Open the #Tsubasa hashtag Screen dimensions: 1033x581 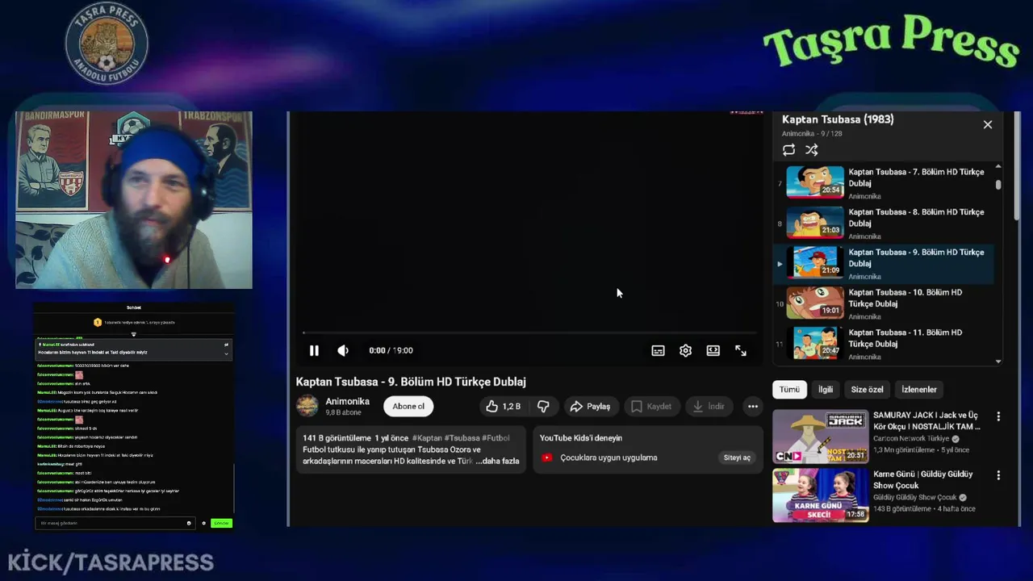[x=462, y=437]
